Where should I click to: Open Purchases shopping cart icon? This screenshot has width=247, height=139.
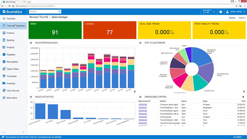(x=4, y=76)
